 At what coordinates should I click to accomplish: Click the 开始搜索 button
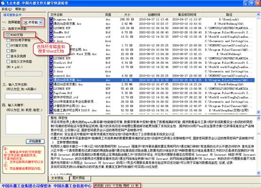[x=35, y=141]
